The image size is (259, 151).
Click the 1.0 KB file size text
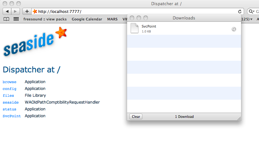(146, 31)
